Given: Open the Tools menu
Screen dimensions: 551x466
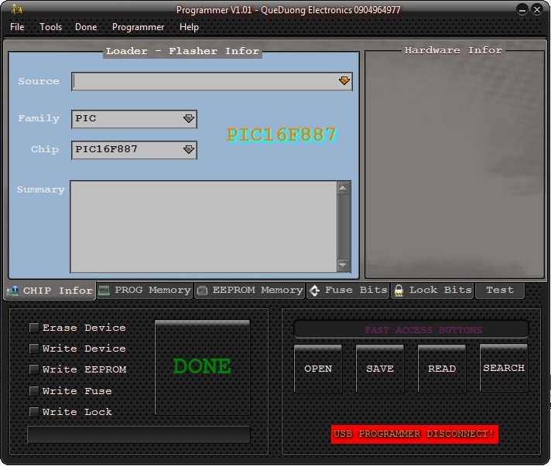Looking at the screenshot, I should (x=50, y=27).
